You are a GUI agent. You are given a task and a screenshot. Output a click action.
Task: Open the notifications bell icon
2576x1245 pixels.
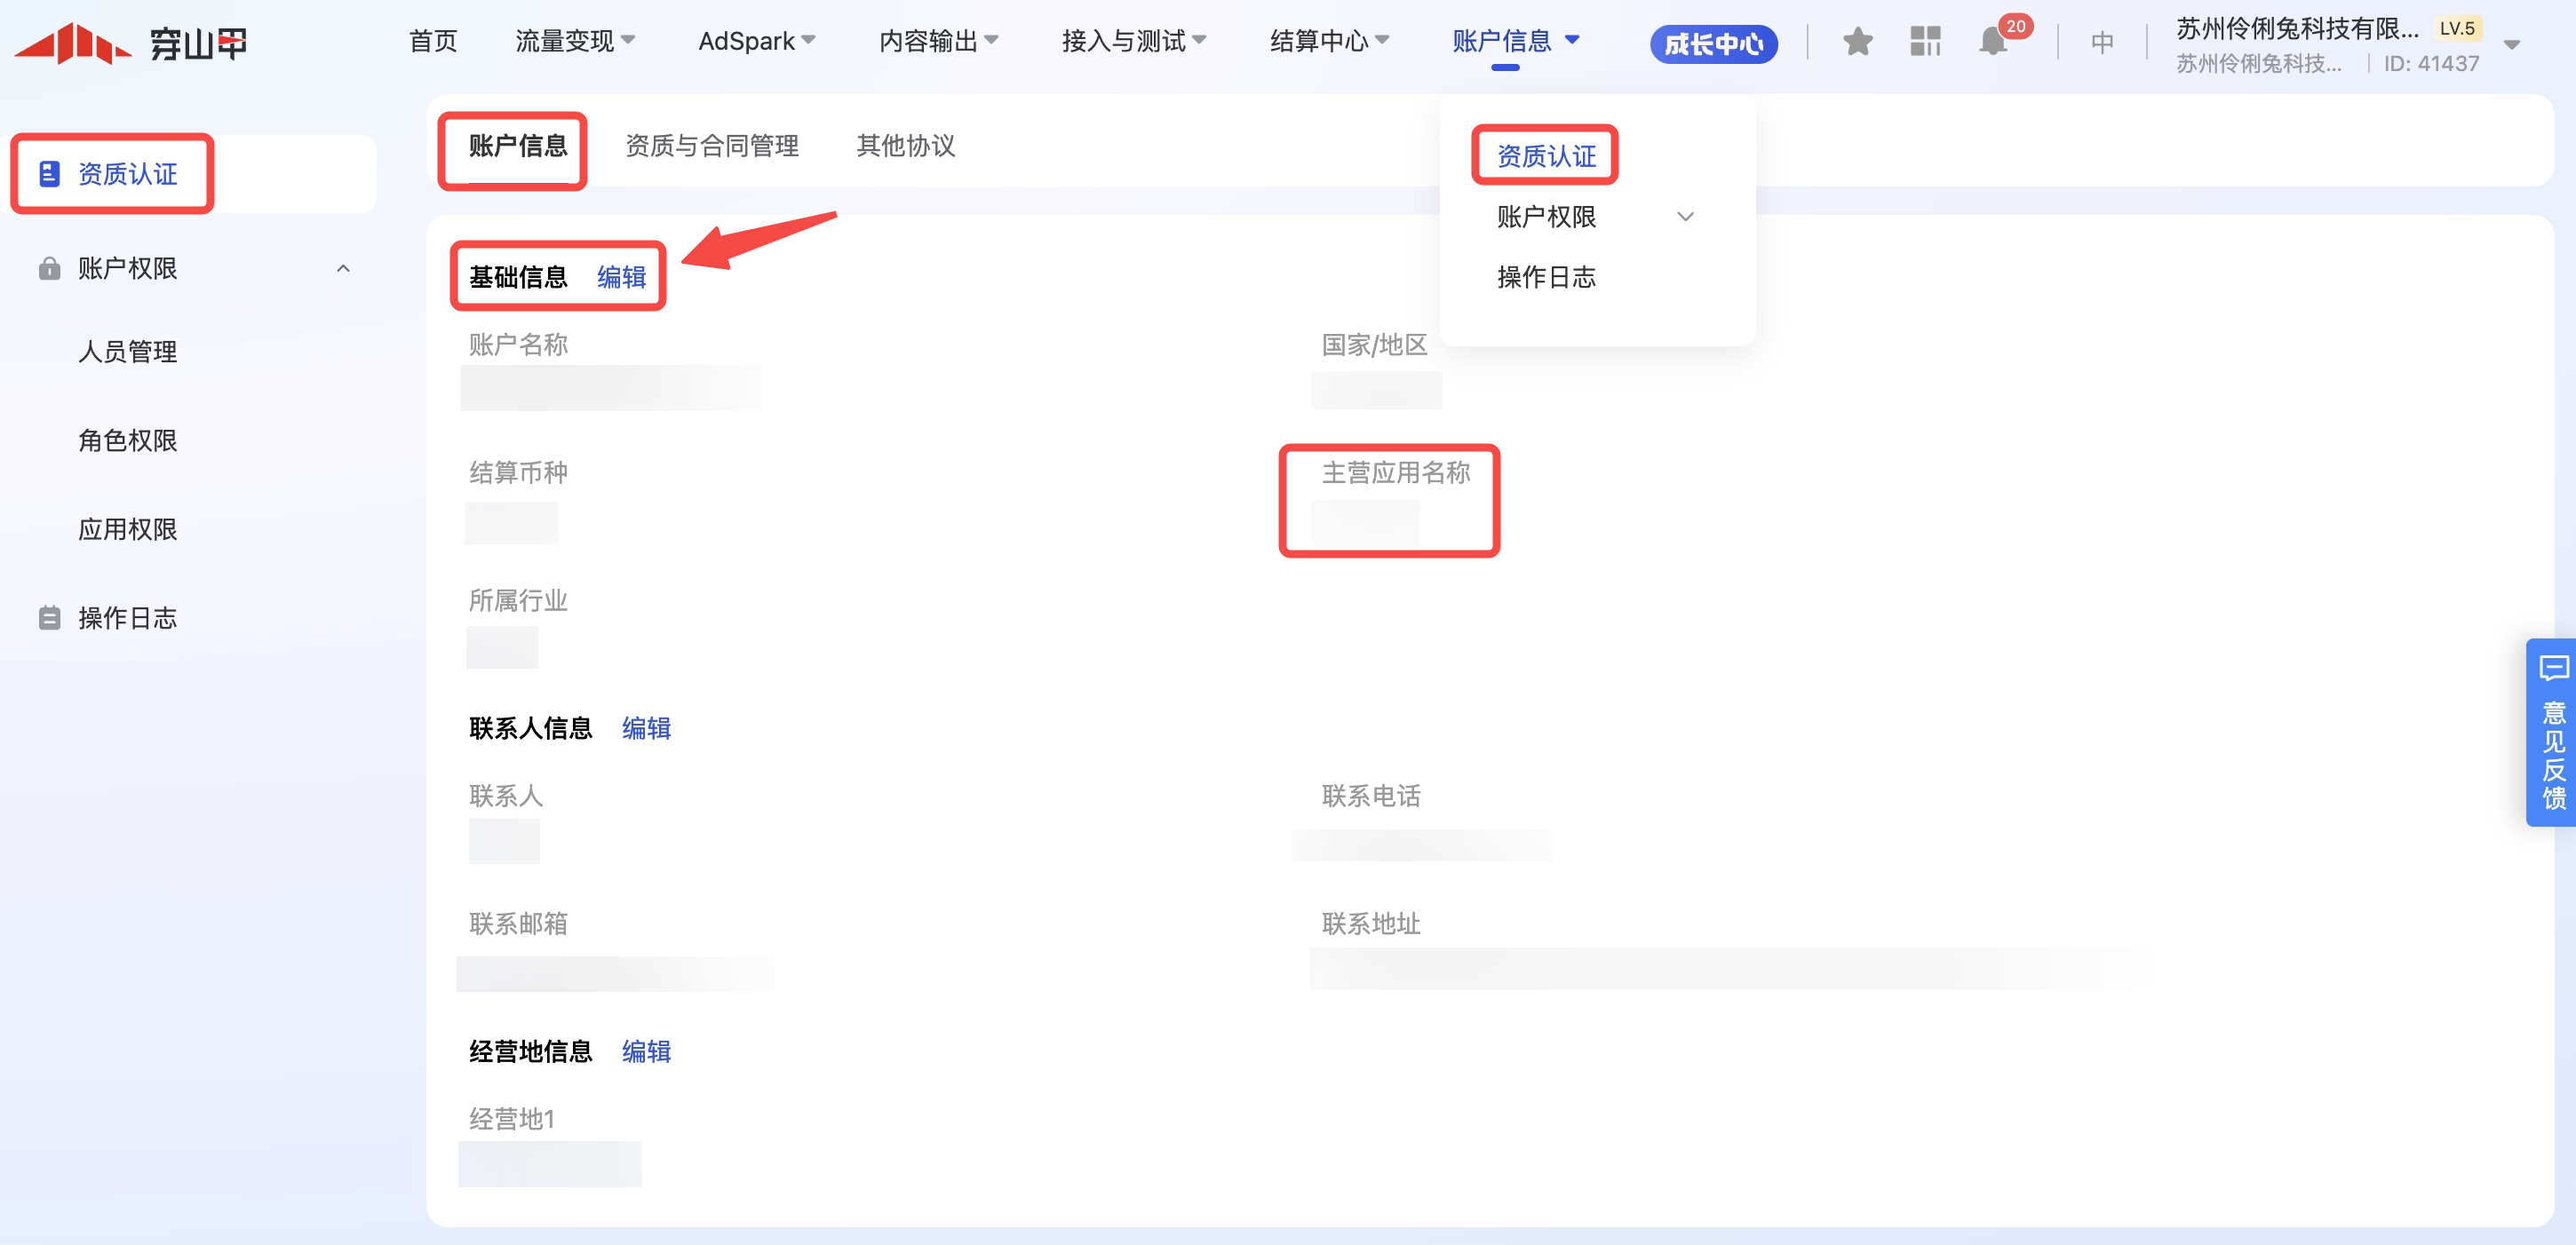(1992, 42)
